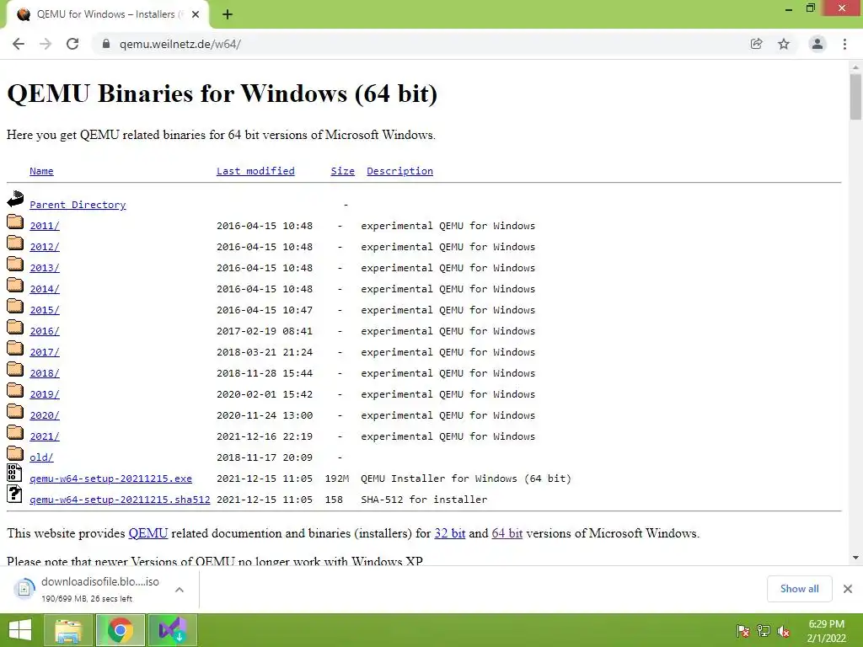
Task: Open the 2019/ folder link
Action: (x=45, y=394)
